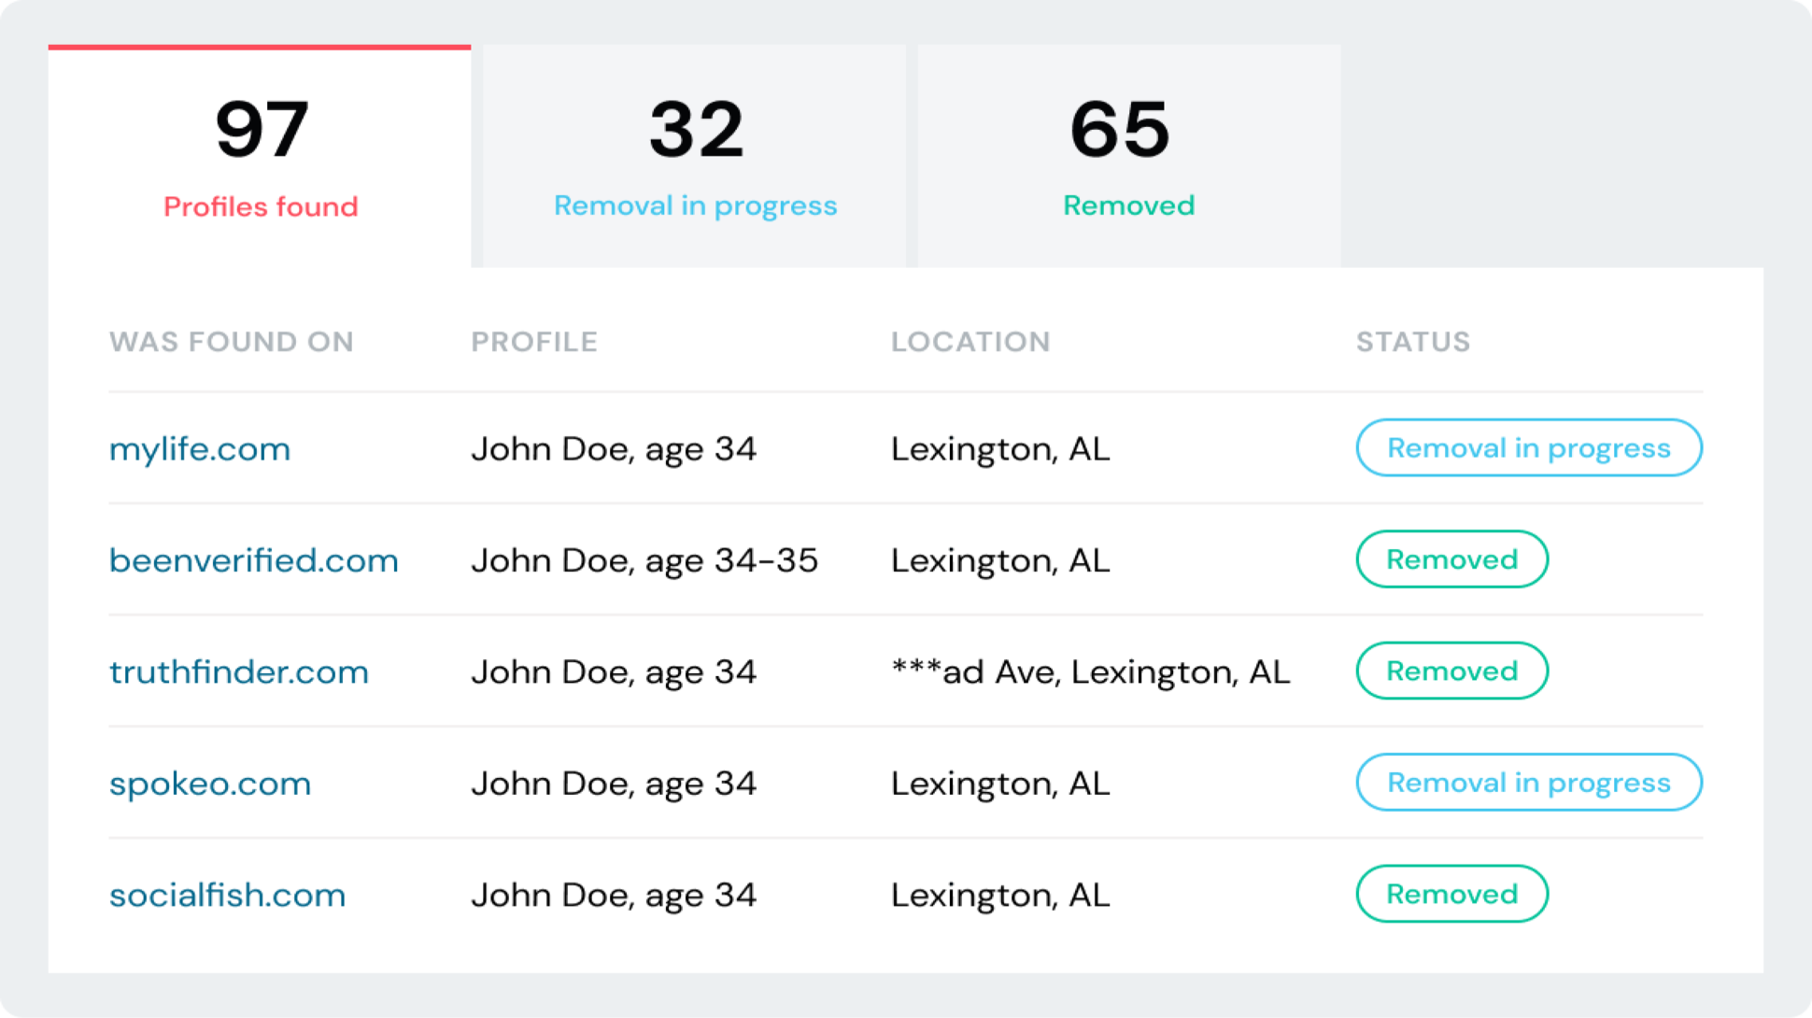
Task: Click the LOCATION column header
Action: tap(970, 342)
